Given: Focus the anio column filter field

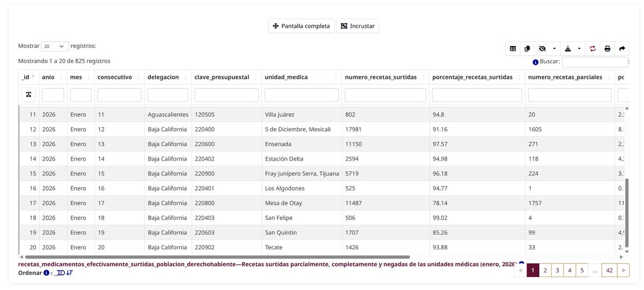Looking at the screenshot, I should point(53,95).
